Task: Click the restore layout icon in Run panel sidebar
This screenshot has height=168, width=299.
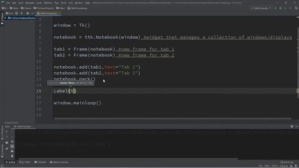Action: click(7, 143)
